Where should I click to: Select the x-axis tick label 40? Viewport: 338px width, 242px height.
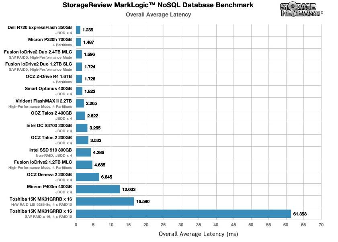[216, 225]
